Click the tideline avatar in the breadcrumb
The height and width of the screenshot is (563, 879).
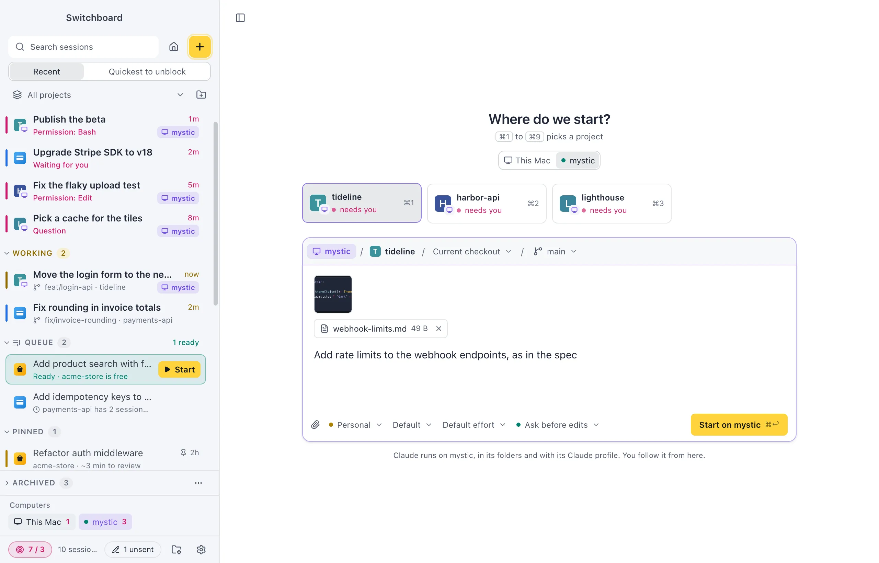pos(375,252)
